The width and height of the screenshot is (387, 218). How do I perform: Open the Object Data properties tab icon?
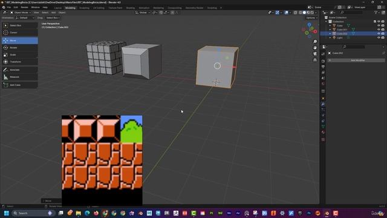[x=323, y=127]
